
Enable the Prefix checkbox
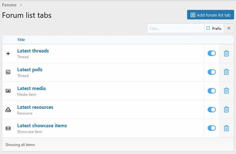pyautogui.click(x=208, y=28)
